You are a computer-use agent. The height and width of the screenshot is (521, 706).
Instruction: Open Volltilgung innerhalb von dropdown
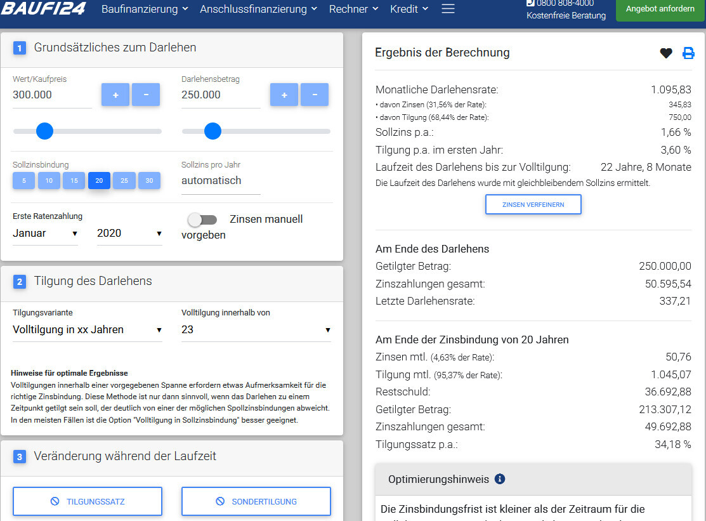click(x=256, y=330)
